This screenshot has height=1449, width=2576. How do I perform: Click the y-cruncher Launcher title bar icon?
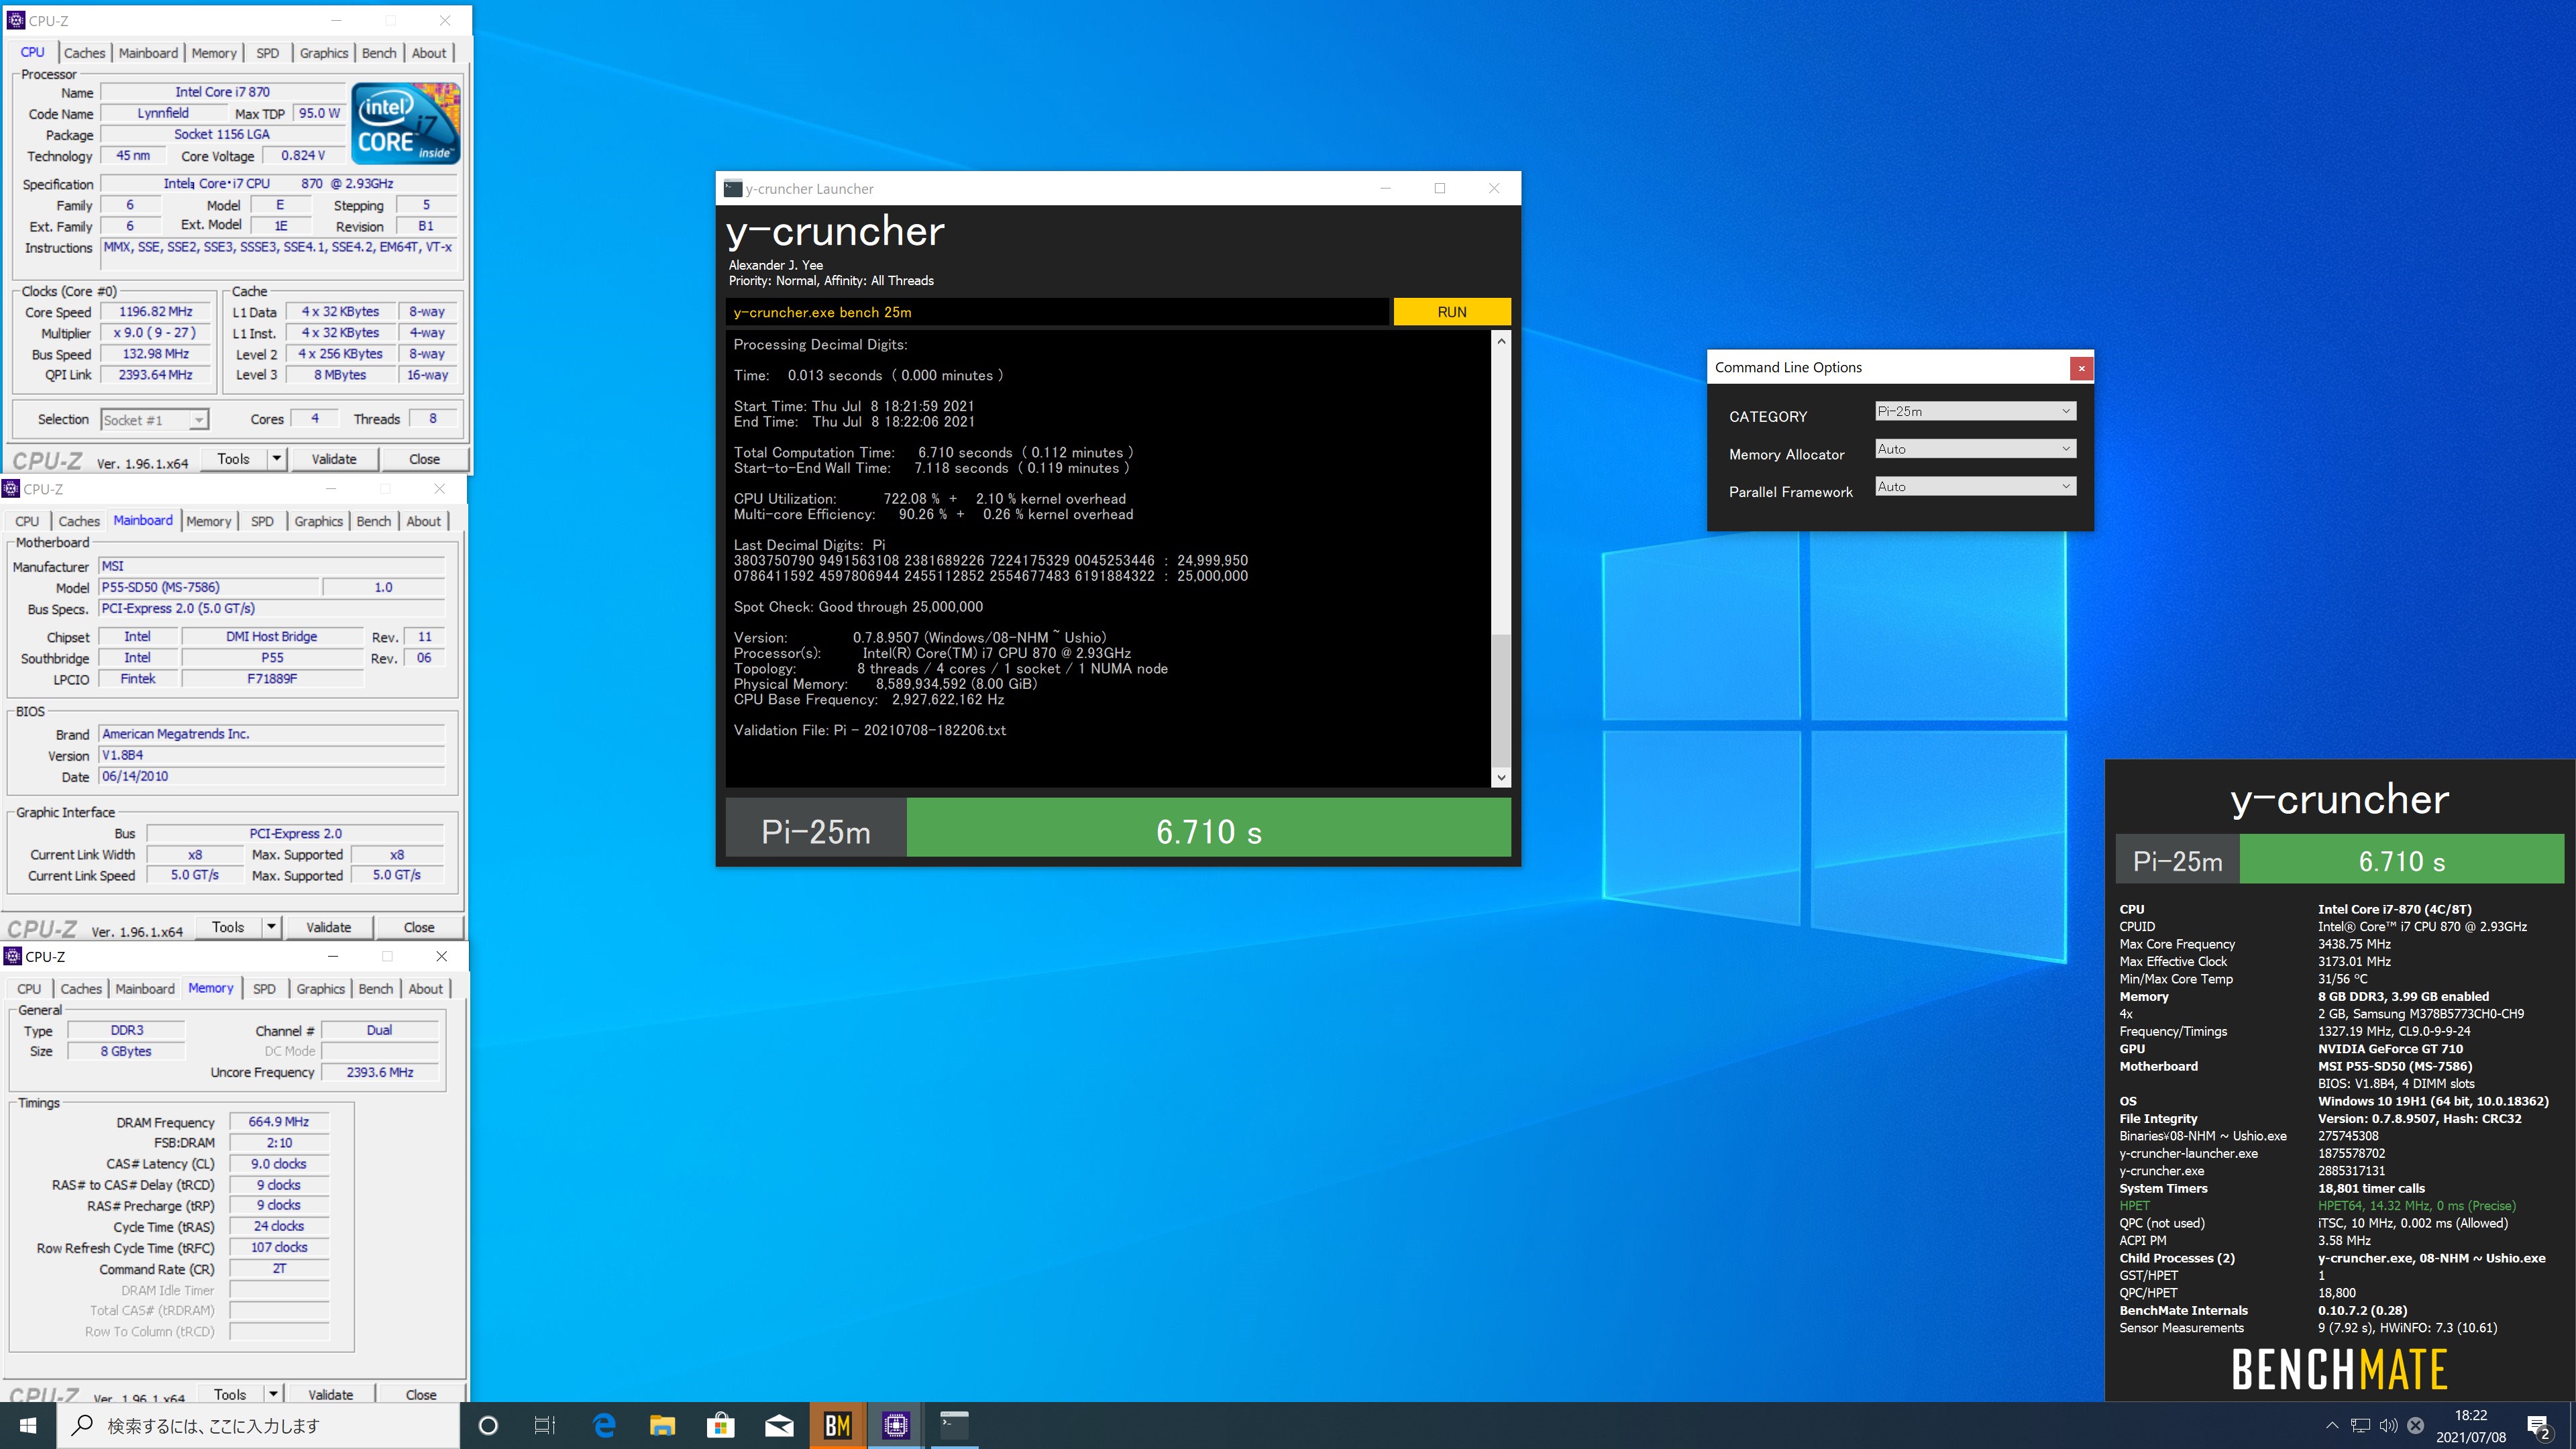[x=733, y=188]
